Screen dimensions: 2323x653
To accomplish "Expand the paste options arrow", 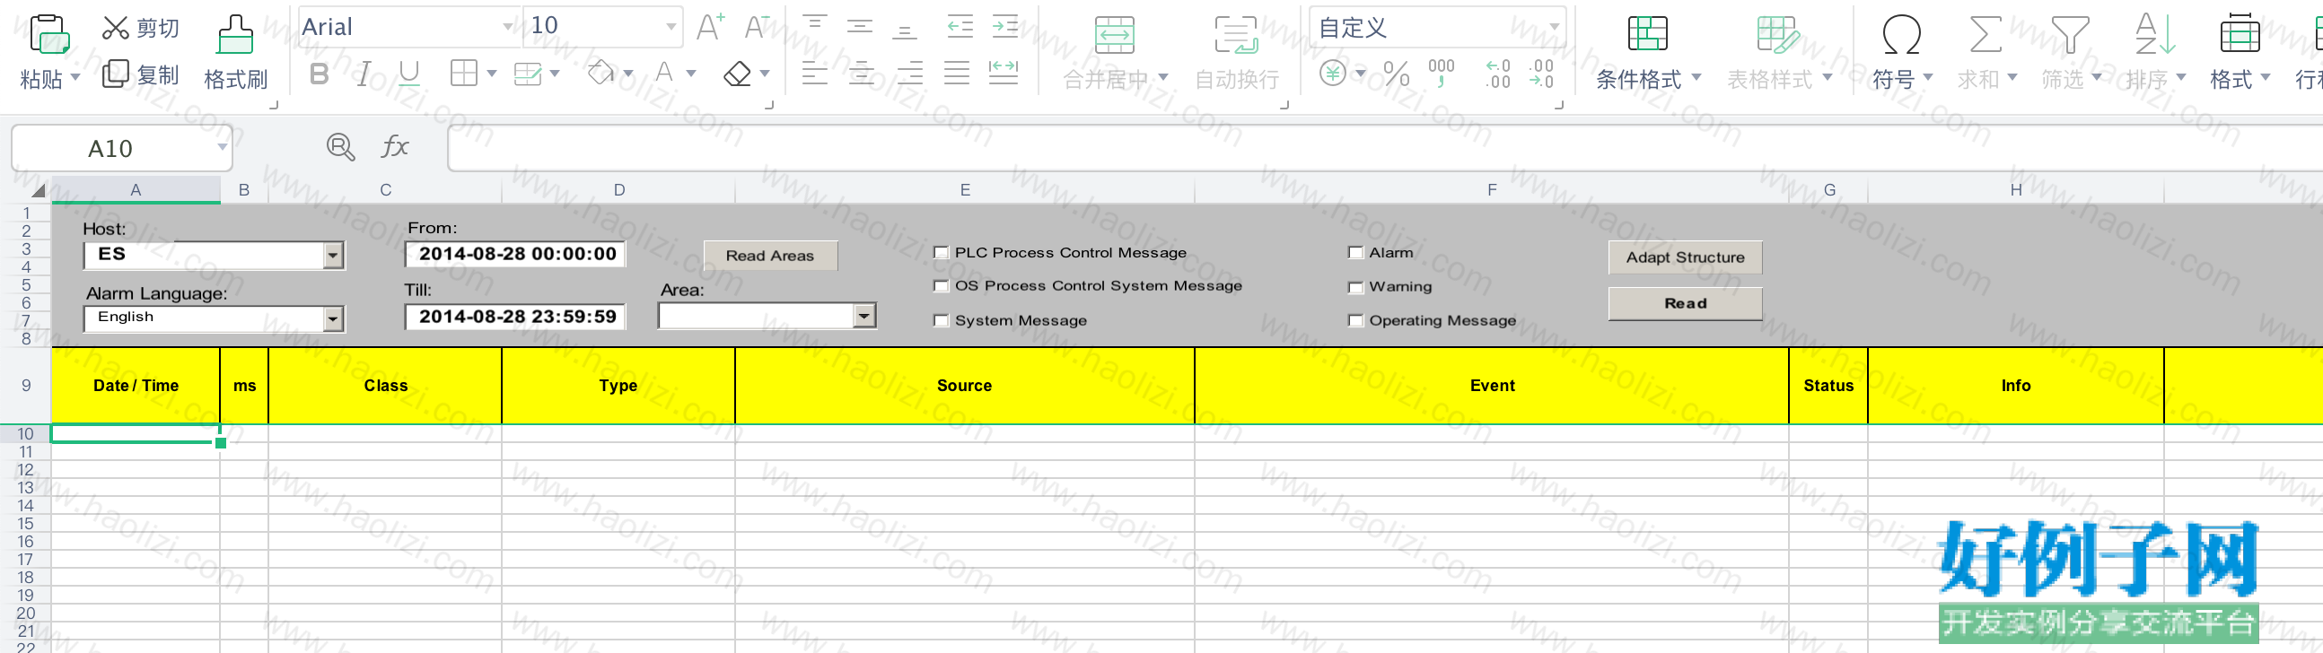I will (75, 77).
